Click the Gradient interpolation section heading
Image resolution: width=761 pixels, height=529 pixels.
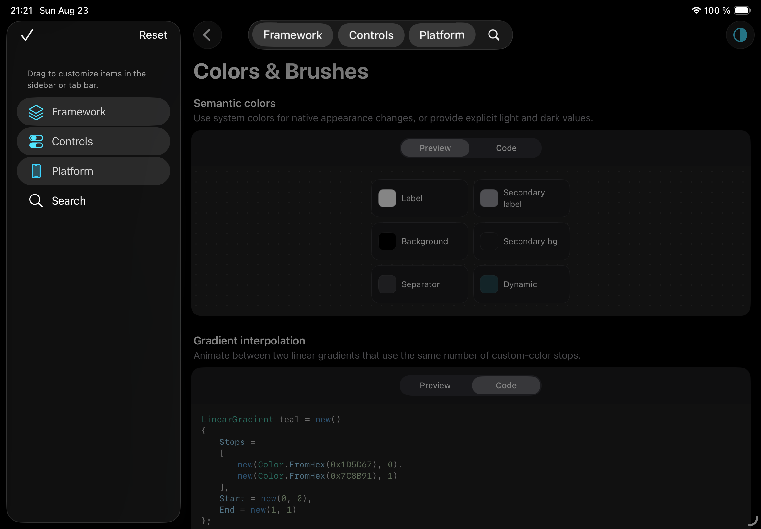pyautogui.click(x=250, y=341)
